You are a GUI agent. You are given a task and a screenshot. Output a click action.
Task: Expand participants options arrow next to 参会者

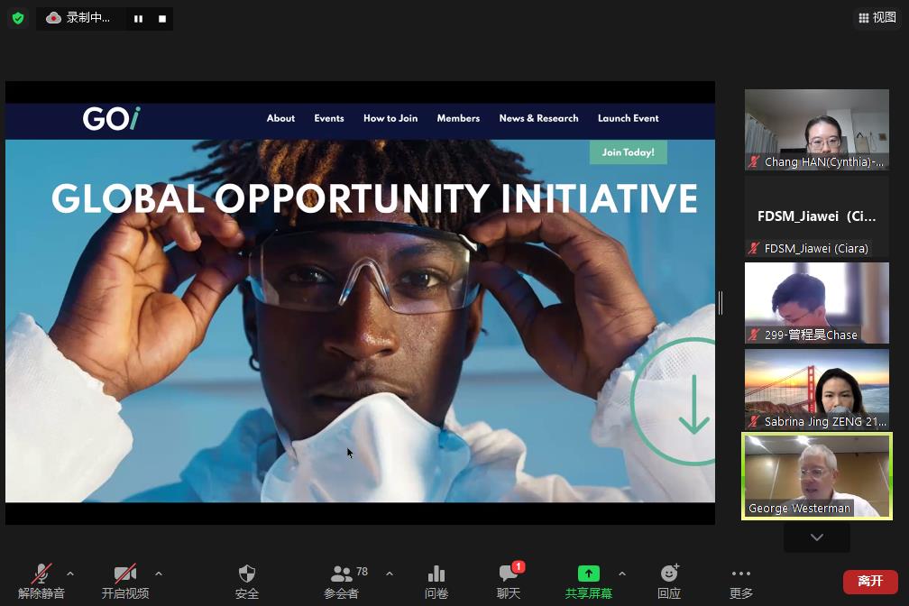(390, 574)
